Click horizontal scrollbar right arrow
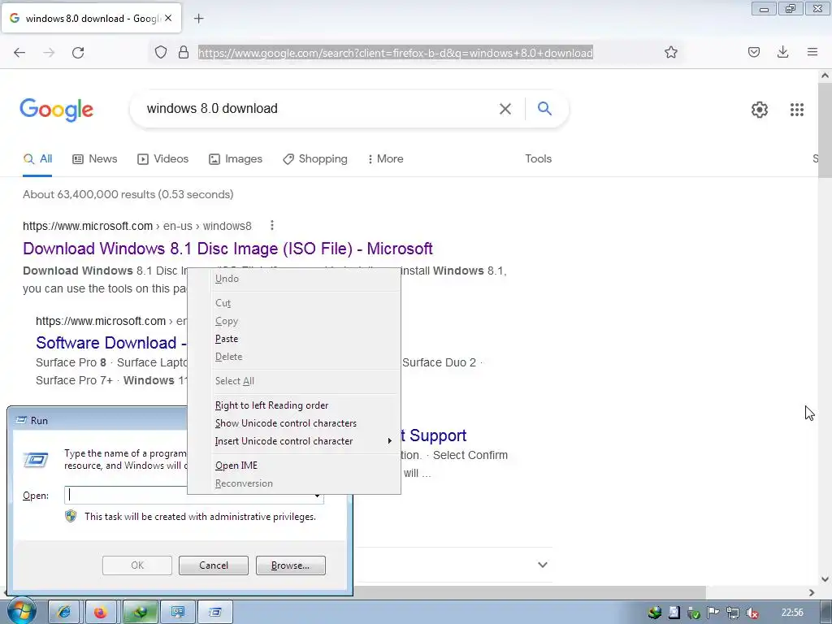The image size is (832, 624). tap(812, 592)
